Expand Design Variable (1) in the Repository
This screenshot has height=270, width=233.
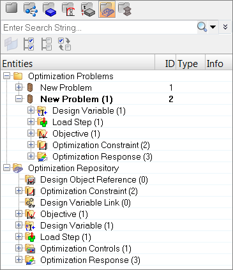[19, 225]
